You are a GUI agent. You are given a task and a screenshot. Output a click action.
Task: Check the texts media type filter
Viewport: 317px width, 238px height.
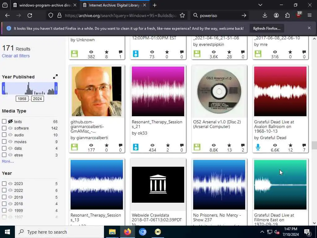tap(4, 121)
